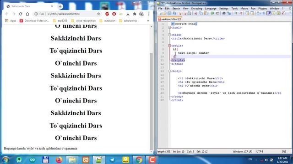Viewport: 293px width, 164px height.
Task: Click the Redo arrow icon in Notepad++
Action: tap(217, 13)
